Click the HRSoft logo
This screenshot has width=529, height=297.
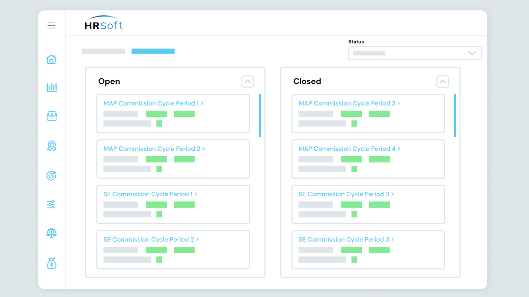pos(103,23)
